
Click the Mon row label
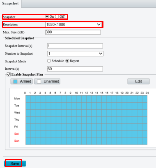click(17, 99)
